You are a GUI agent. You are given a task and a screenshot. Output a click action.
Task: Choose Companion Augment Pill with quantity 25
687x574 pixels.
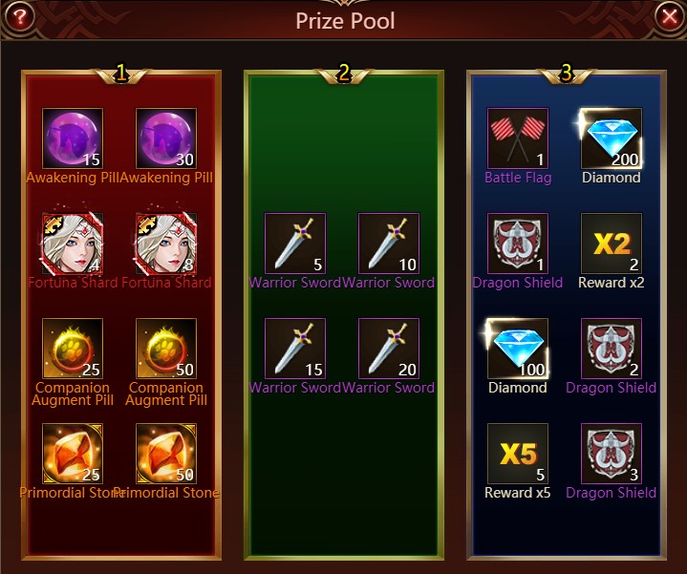(x=73, y=349)
